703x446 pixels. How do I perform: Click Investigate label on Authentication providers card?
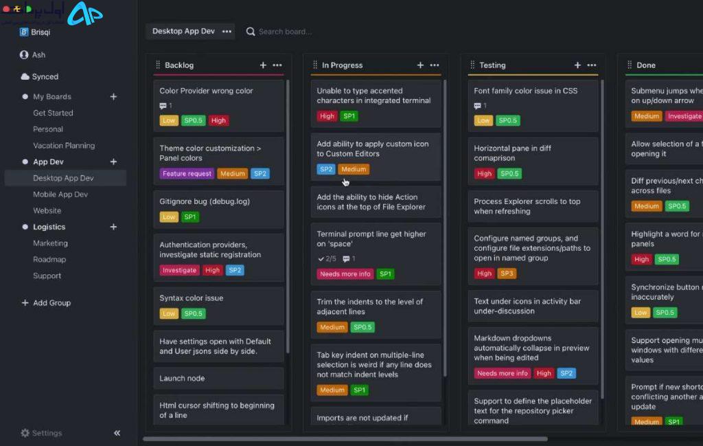point(179,270)
